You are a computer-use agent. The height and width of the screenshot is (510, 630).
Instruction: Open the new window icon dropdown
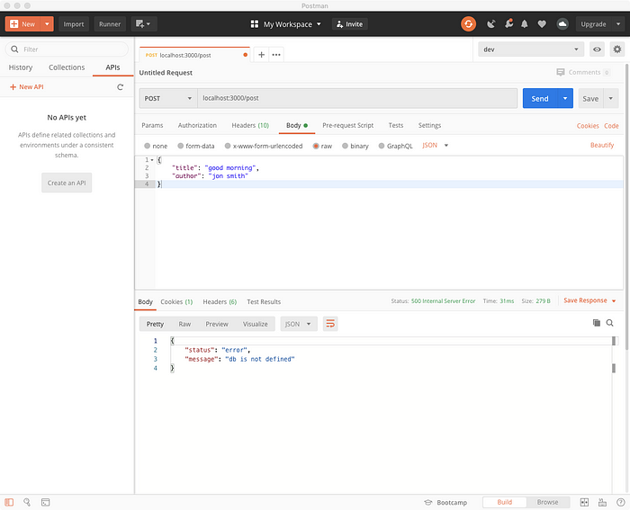(143, 24)
